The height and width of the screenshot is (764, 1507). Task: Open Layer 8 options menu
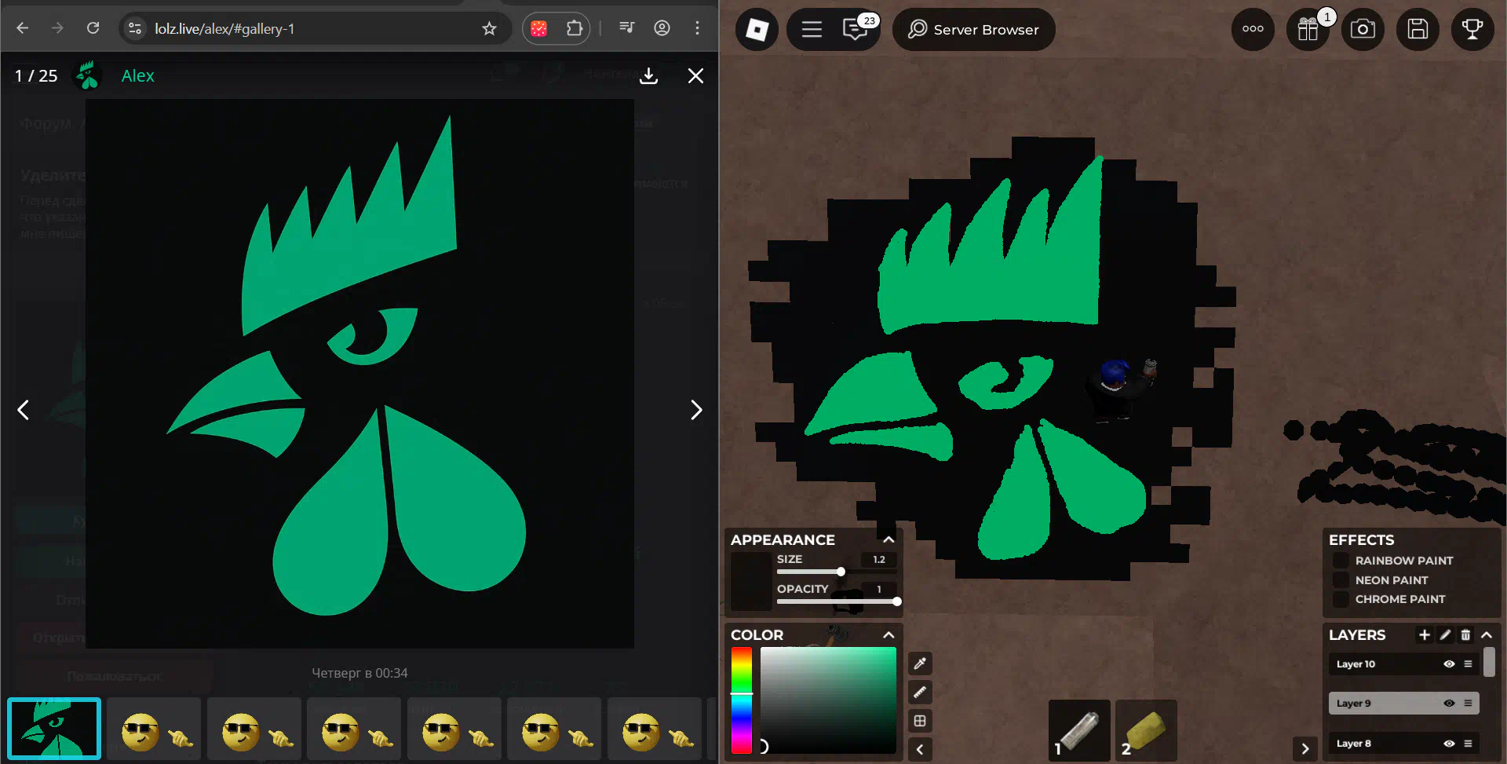click(1468, 743)
